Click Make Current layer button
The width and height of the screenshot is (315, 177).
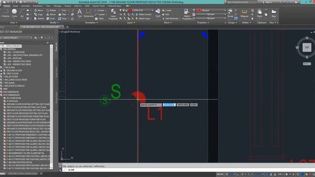143,14
